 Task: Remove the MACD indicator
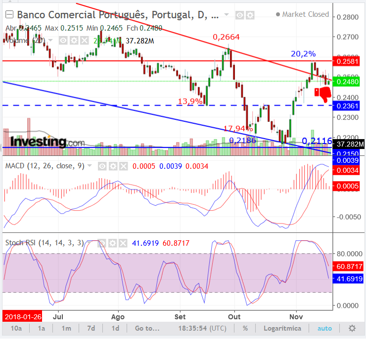click(124, 166)
